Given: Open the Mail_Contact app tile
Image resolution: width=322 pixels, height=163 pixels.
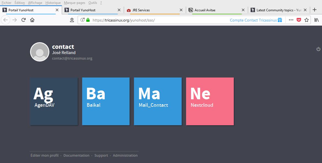Looking at the screenshot, I should (158, 101).
